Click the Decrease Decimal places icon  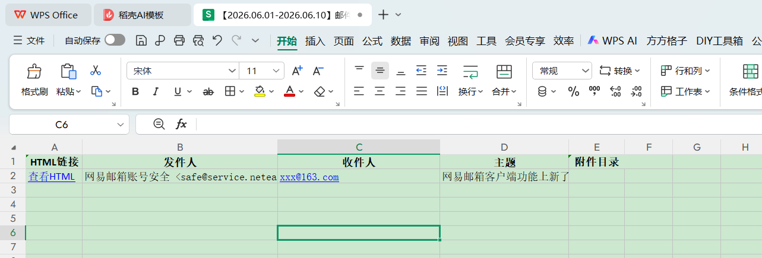(637, 91)
